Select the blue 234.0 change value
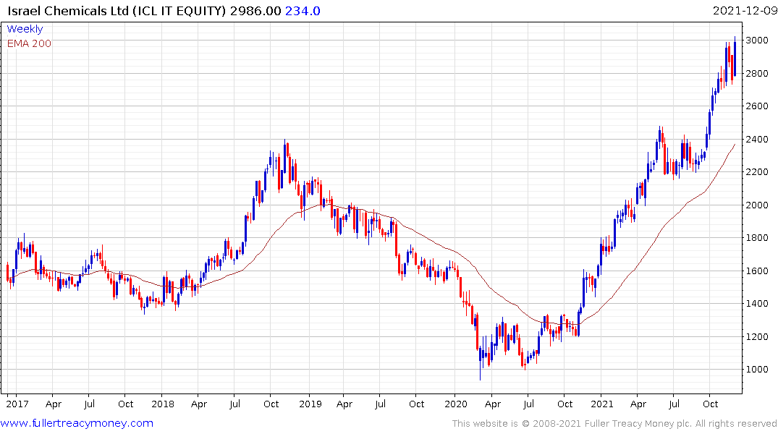 pyautogui.click(x=303, y=11)
